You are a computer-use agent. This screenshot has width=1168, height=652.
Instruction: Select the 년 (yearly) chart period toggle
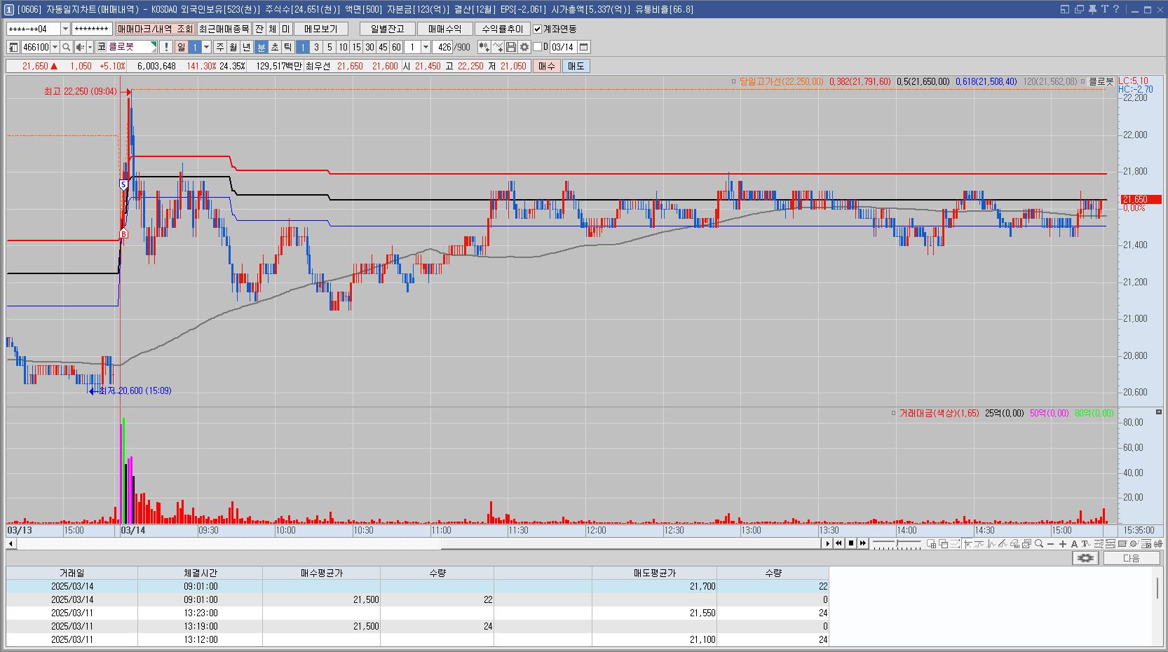(x=247, y=47)
